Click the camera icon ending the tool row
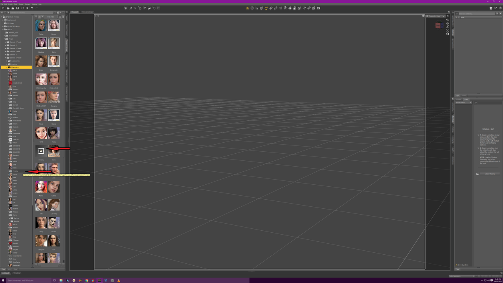 (318, 8)
